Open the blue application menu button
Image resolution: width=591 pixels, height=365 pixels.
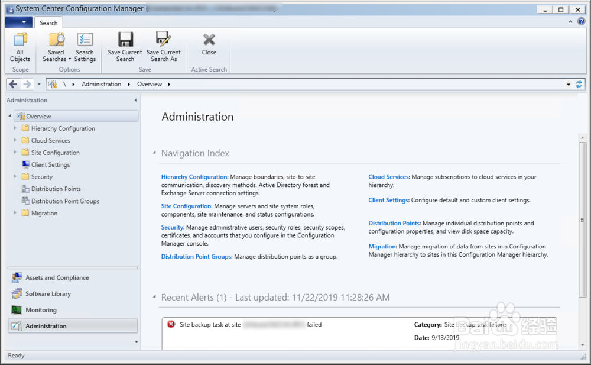click(19, 22)
